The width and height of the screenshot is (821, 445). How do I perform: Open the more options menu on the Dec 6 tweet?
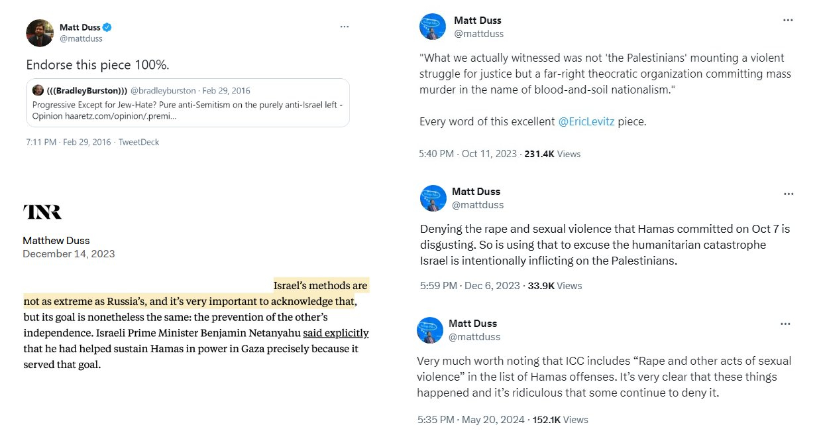click(788, 194)
